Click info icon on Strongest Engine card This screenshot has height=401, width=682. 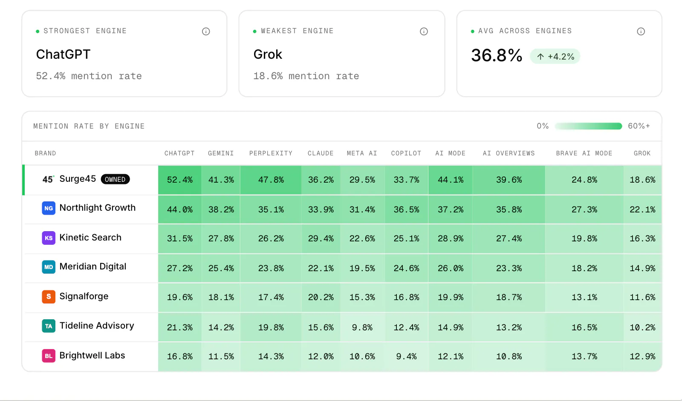pos(206,32)
